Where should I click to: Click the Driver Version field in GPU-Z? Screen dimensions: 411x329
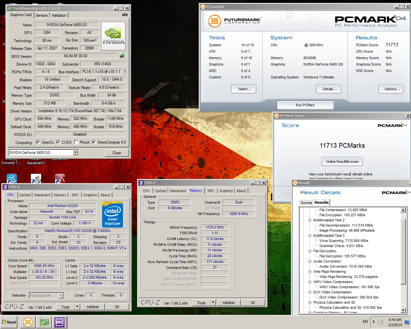click(80, 111)
